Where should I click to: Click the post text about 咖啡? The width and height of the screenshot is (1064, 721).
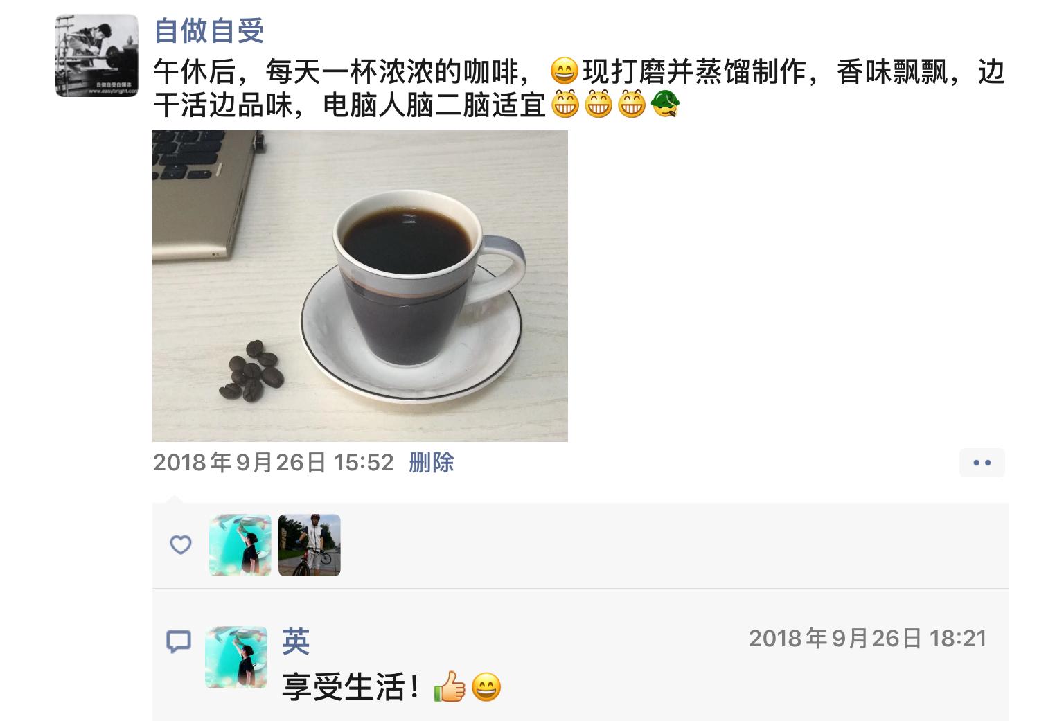(578, 88)
